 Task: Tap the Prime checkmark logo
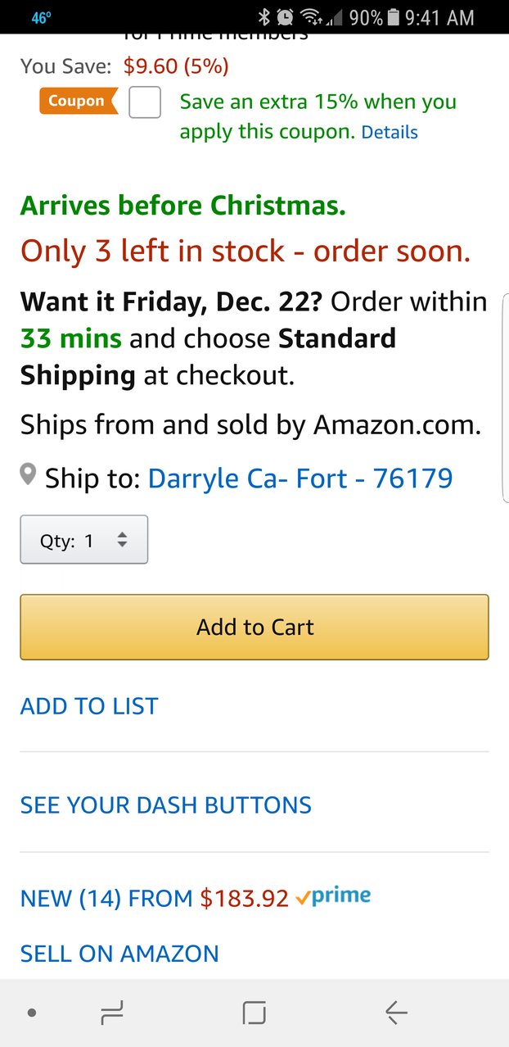click(x=333, y=896)
